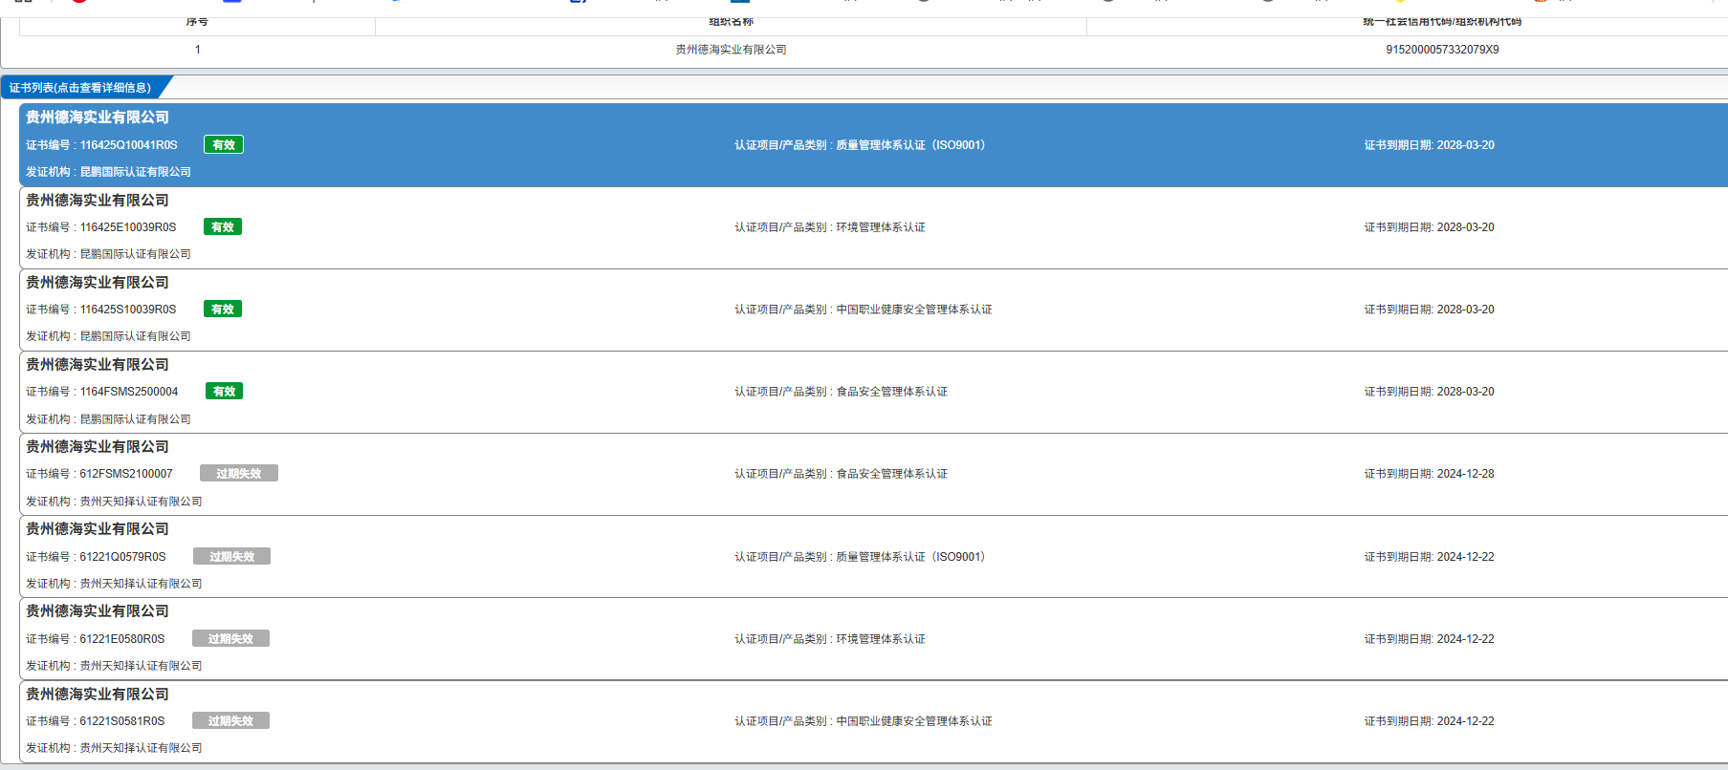Click expiry date 2028-03-20 in the 116425S10039R0S row
Viewport: 1728px width, 770px height.
pos(1465,310)
